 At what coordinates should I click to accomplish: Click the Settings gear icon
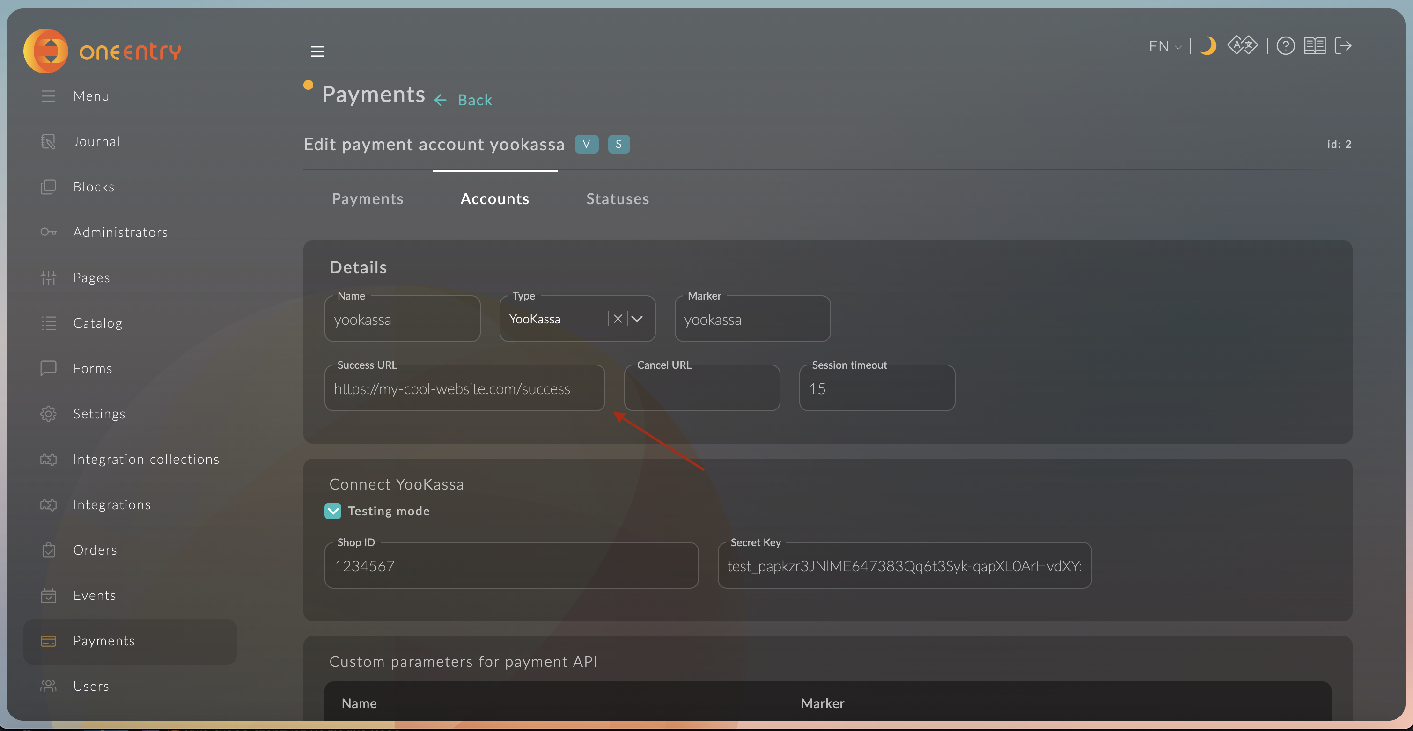click(x=48, y=414)
